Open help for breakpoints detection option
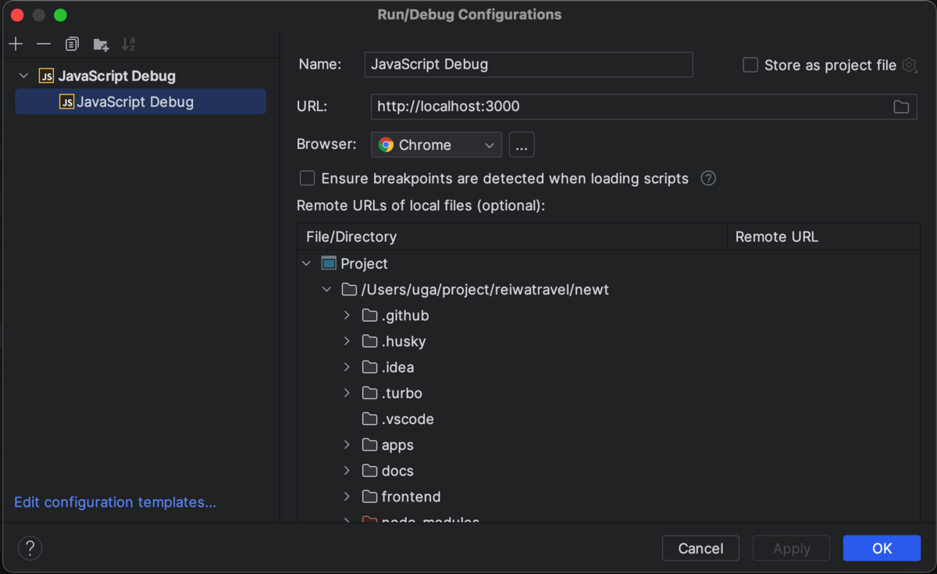937x574 pixels. coord(707,178)
